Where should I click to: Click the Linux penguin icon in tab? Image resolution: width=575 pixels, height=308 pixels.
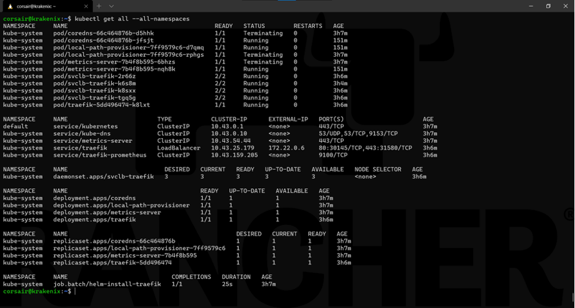[x=10, y=6]
